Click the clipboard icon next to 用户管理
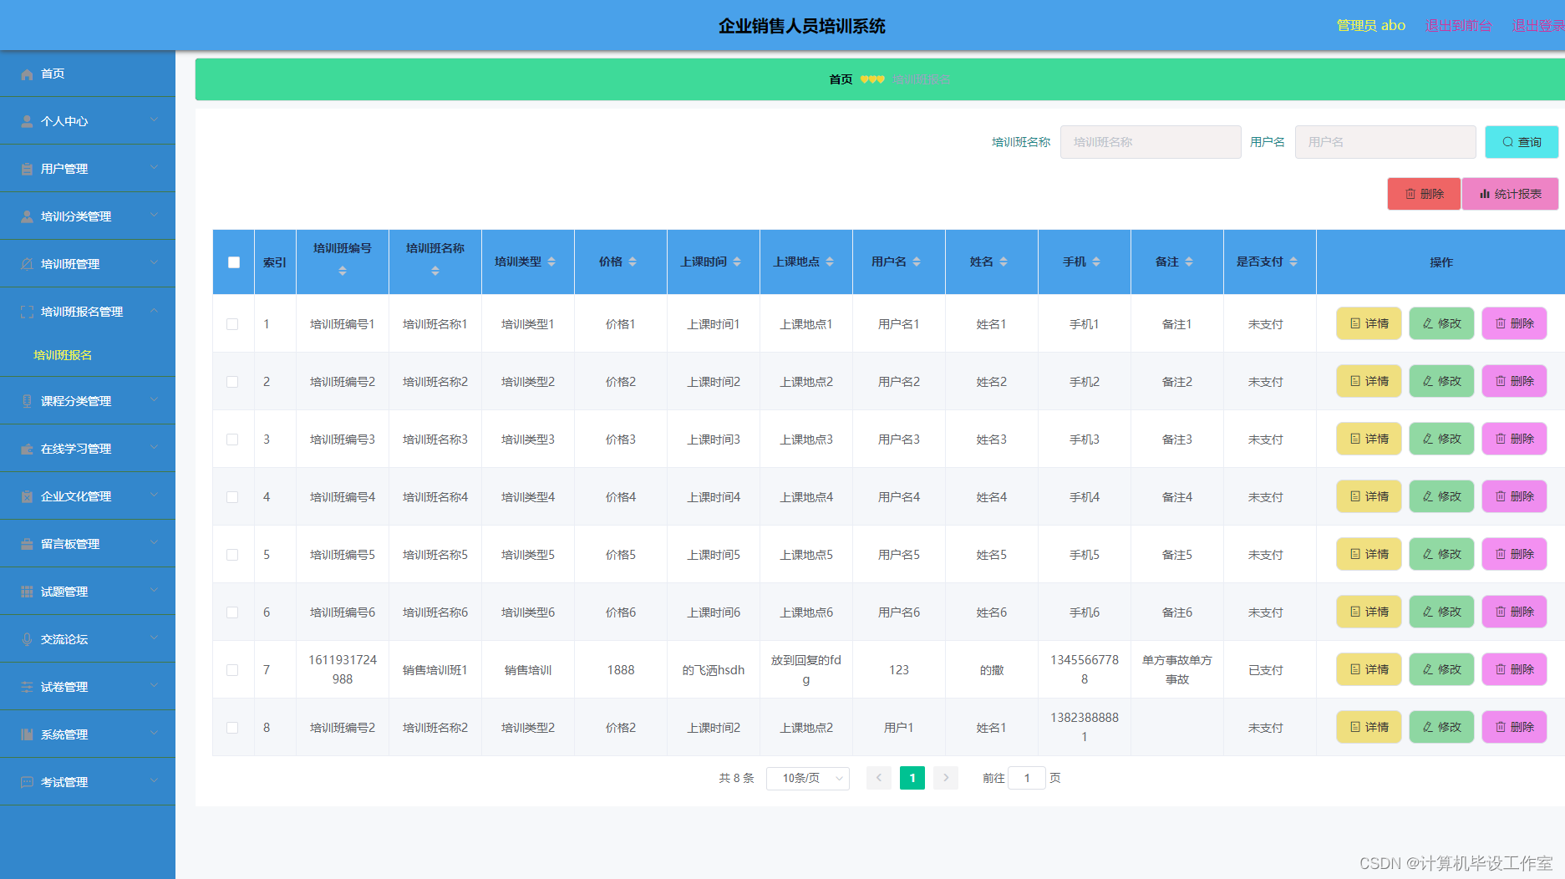Screen dimensions: 1565x879 (x=27, y=169)
